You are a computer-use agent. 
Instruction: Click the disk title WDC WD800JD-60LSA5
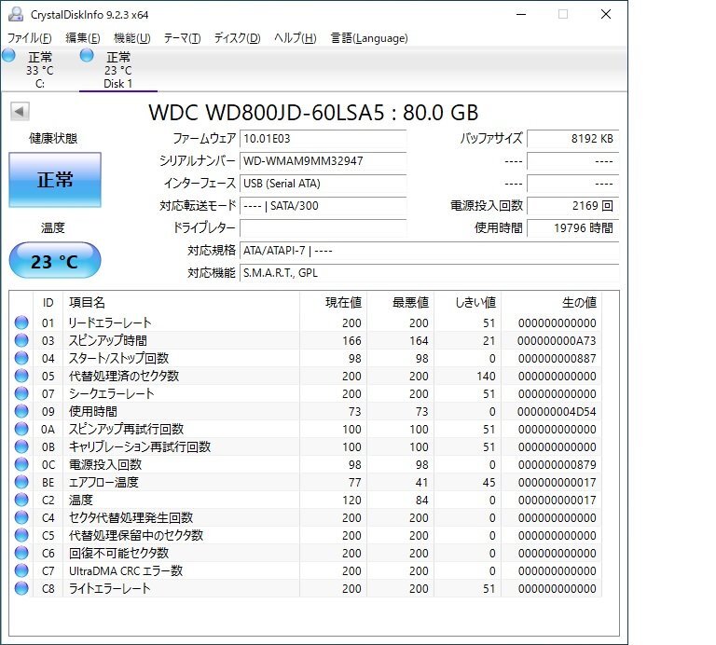[x=268, y=112]
